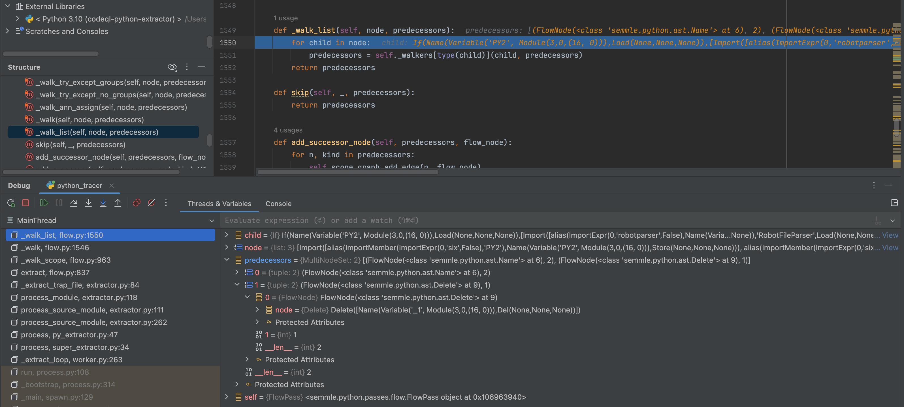Expand Scratches and Consoles
Image resolution: width=904 pixels, height=407 pixels.
(x=7, y=31)
